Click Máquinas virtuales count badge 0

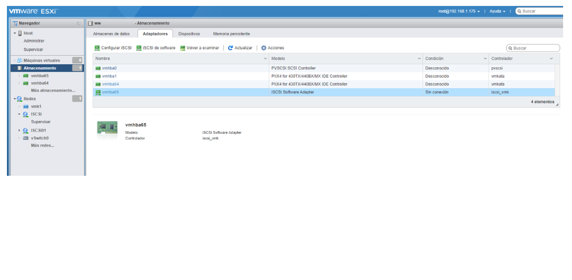(77, 61)
